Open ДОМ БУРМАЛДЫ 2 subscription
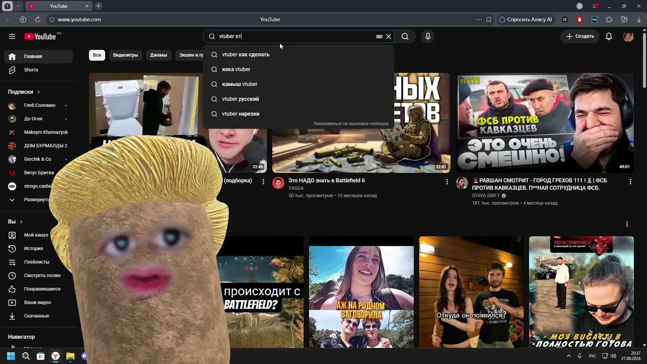The image size is (647, 364). (38, 146)
